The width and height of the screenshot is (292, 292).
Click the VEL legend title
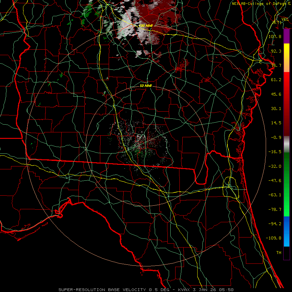pyautogui.click(x=285, y=19)
